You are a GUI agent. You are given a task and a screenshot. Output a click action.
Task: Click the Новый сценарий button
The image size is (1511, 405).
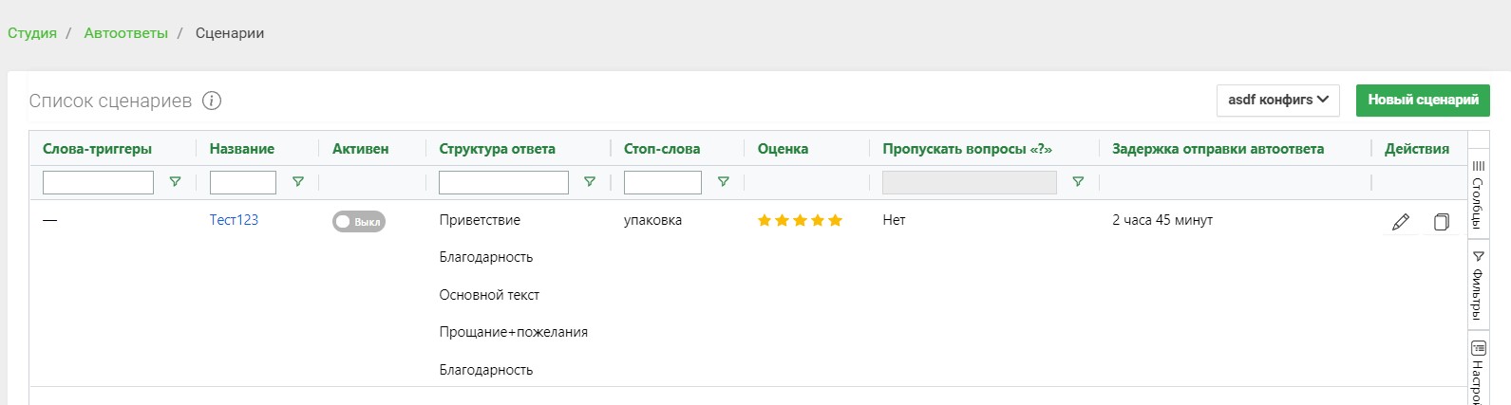[1423, 100]
